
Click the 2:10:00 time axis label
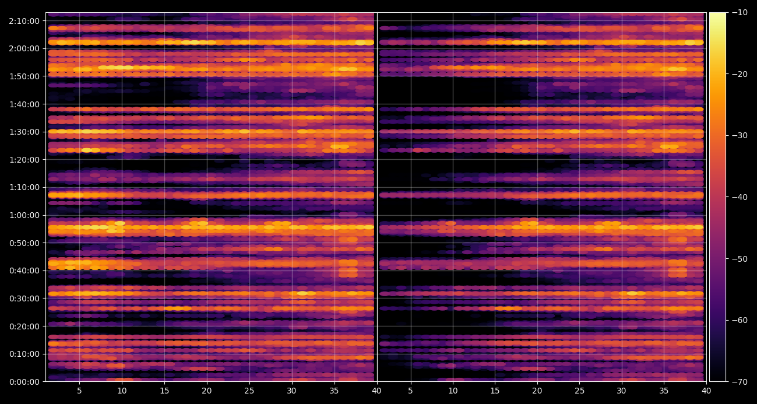coord(24,21)
